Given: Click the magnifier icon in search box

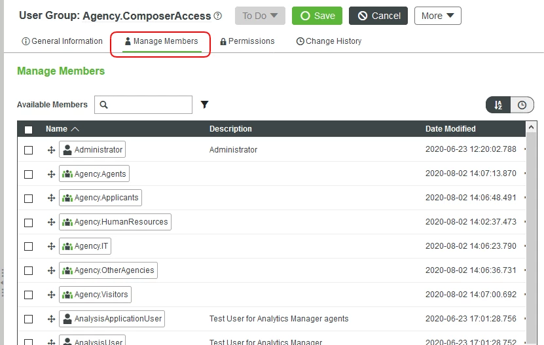Looking at the screenshot, I should point(103,105).
